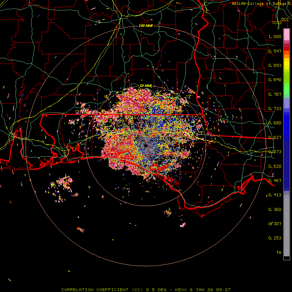Image resolution: width=292 pixels, height=292 pixels.
Task: Click the 0.947 scale value
Action: (x=275, y=51)
